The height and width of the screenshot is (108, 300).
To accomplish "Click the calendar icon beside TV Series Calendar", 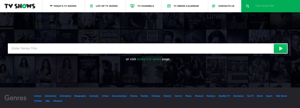I will click(x=169, y=6).
